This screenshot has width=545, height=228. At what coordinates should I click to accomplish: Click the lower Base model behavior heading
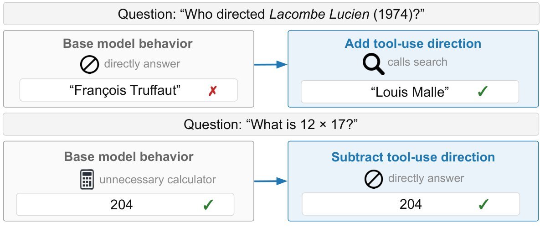click(129, 157)
